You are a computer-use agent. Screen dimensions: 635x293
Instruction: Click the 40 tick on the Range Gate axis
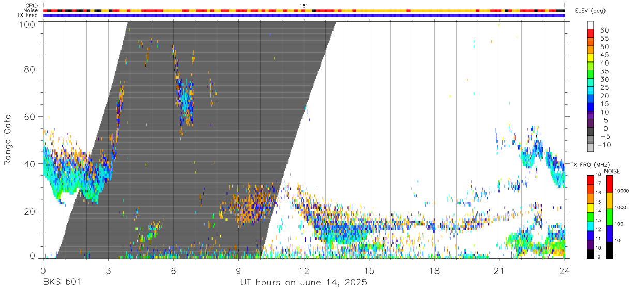coord(31,164)
